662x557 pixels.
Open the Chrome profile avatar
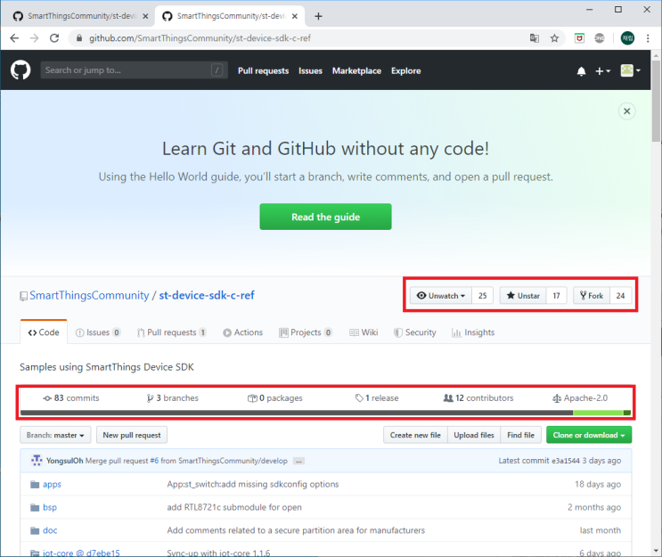[627, 38]
